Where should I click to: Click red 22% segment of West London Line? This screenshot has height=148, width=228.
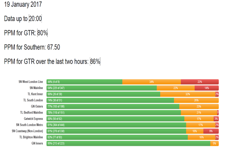click(x=200, y=82)
